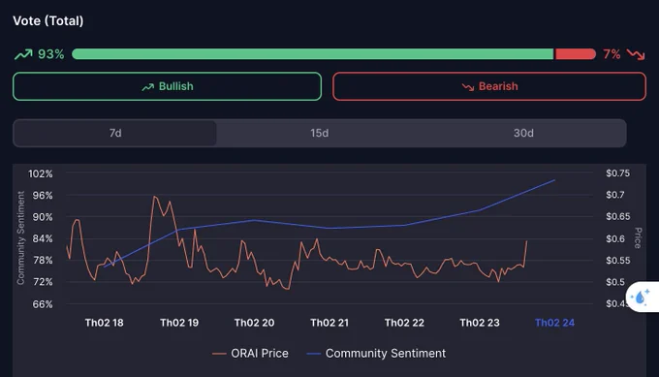
Task: Click the 7% bearish percentage text
Action: pyautogui.click(x=612, y=54)
